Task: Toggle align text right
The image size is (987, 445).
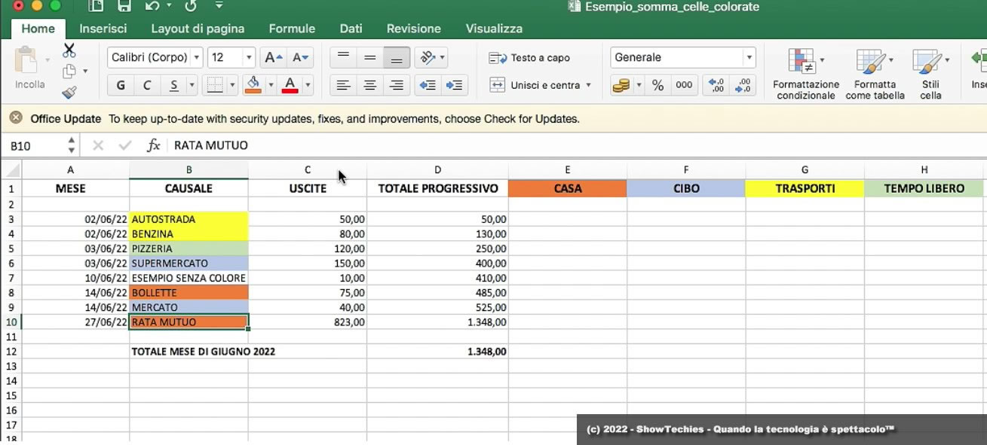Action: 397,85
